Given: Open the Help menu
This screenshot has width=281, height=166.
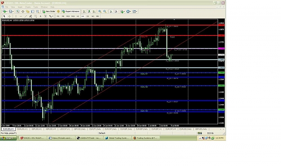Looking at the screenshot, I should tap(52, 7).
